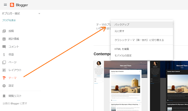Expand the ITブロガー雑記 blog selector dropdown
This screenshot has height=111, width=188.
tap(39, 14)
